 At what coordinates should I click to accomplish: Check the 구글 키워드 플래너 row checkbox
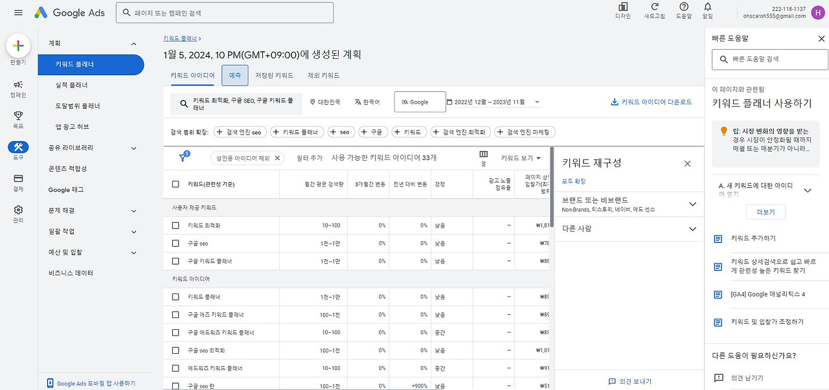coord(176,261)
